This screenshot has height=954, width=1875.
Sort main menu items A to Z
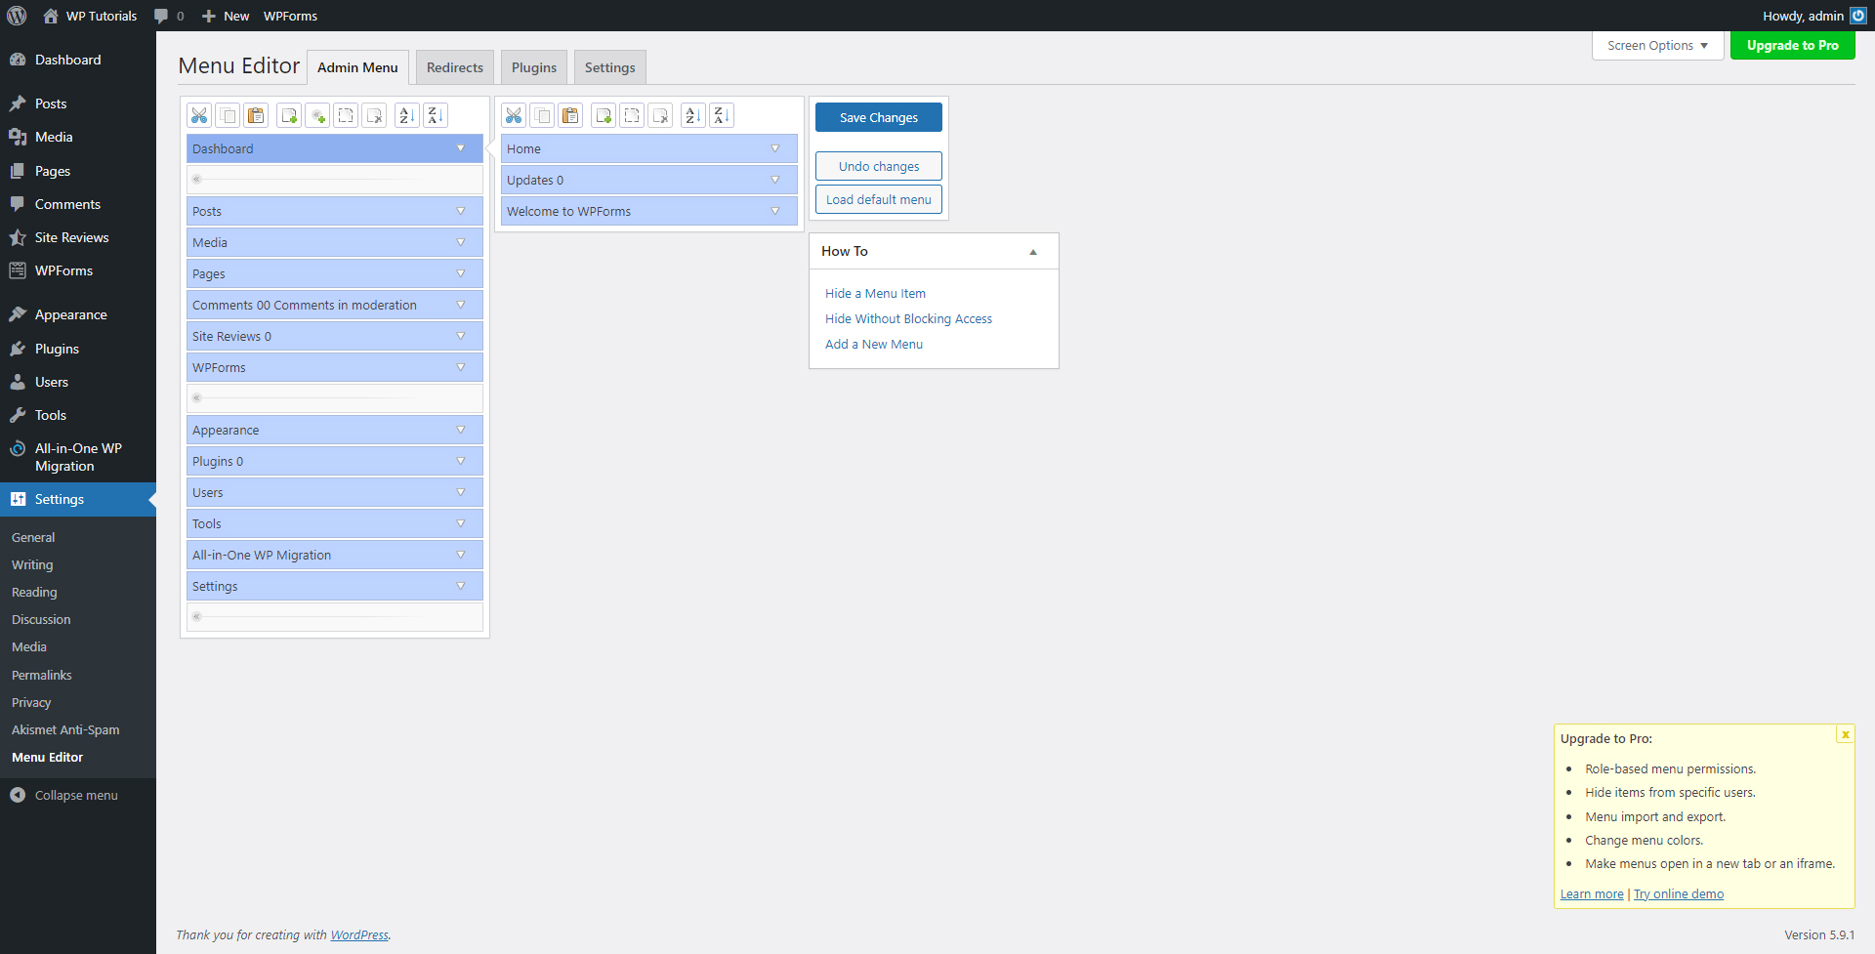[407, 115]
